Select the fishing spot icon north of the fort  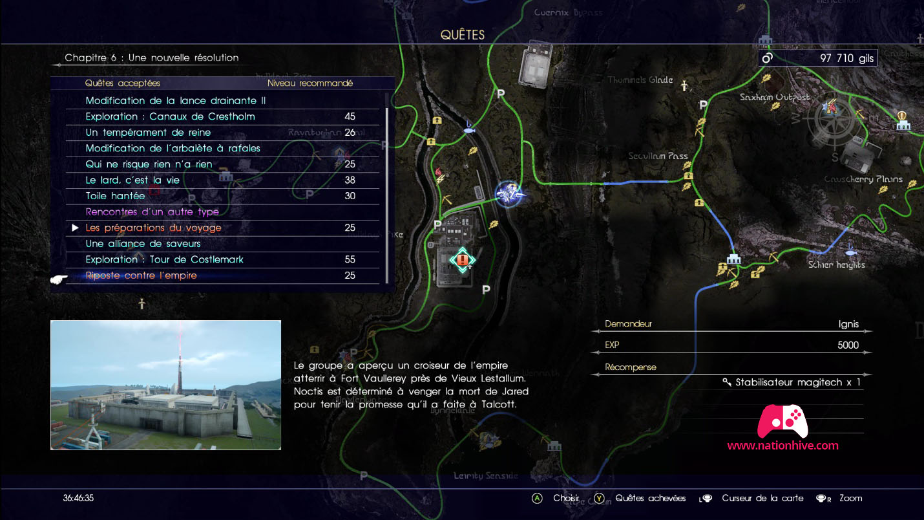[470, 129]
